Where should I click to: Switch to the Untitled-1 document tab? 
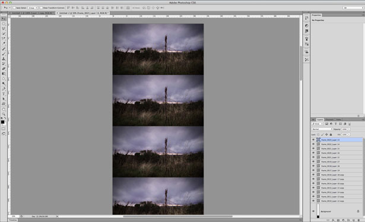pos(32,13)
